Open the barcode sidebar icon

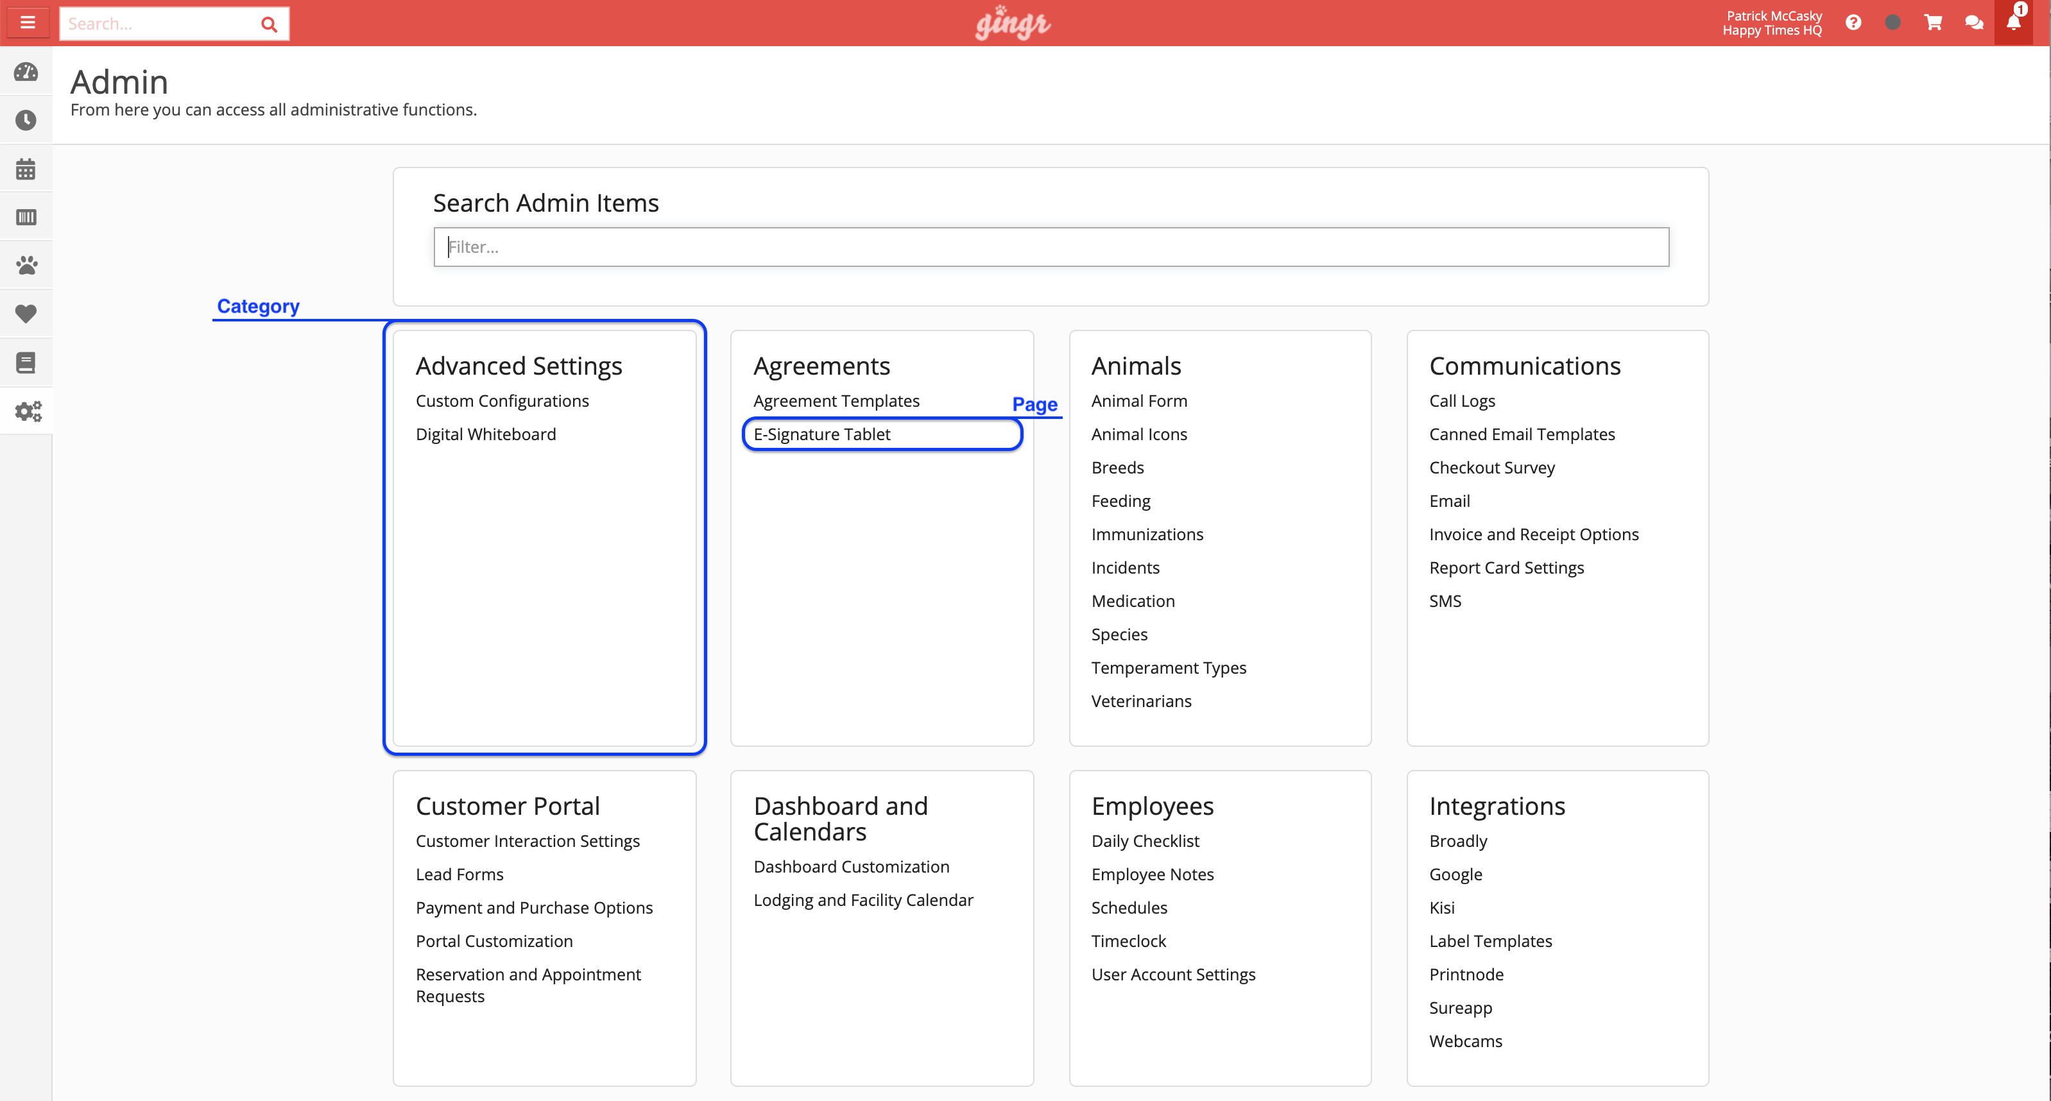26,218
